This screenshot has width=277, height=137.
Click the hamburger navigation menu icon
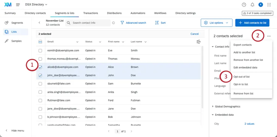click(x=18, y=5)
